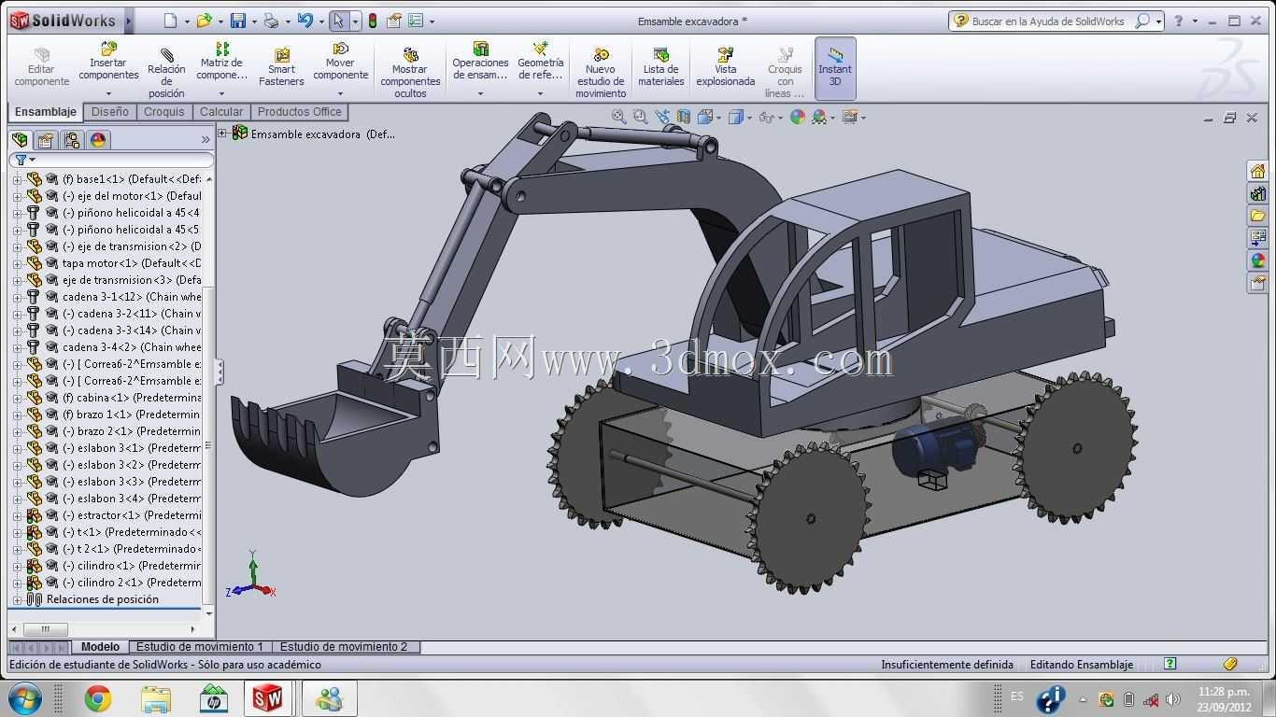Select Zoom to area magnifier icon
Viewport: 1276px width, 717px height.
click(640, 117)
